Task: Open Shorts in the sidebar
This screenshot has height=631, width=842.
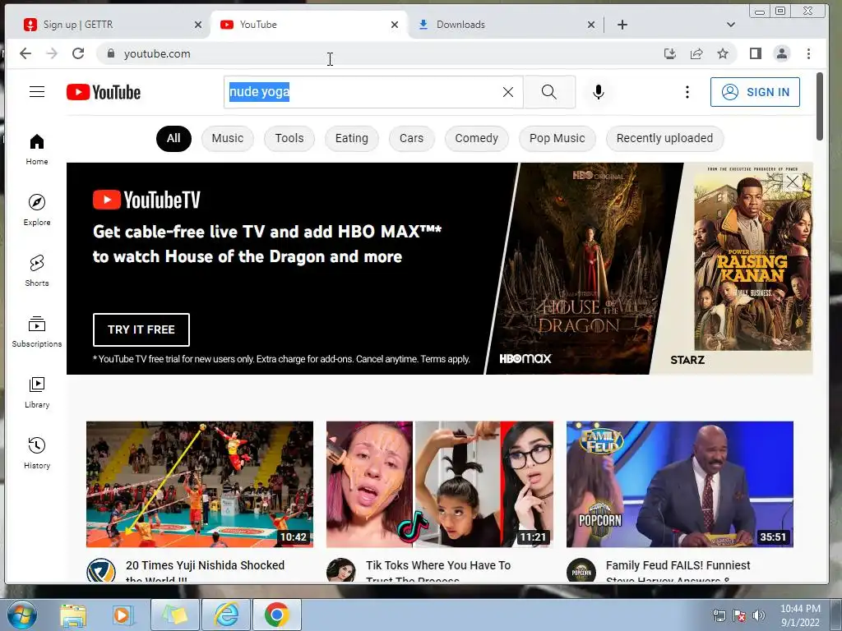Action: (36, 271)
